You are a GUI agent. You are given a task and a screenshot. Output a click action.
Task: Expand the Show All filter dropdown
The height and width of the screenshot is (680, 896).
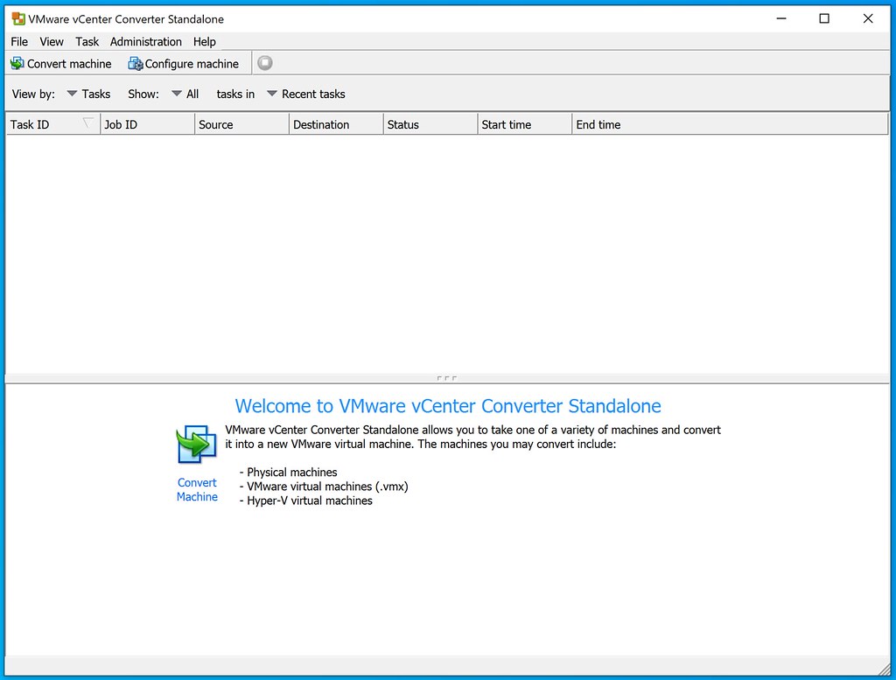[x=185, y=94]
